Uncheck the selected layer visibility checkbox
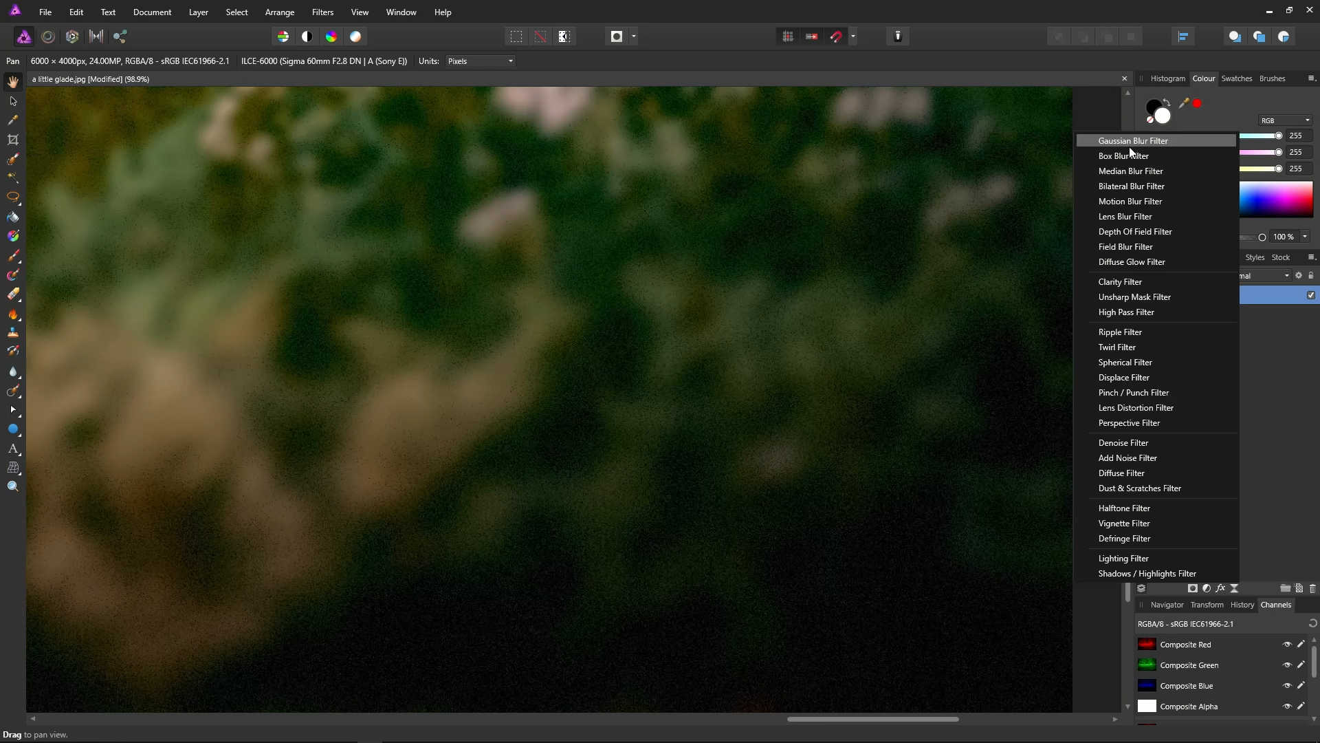Image resolution: width=1320 pixels, height=743 pixels. (x=1311, y=295)
